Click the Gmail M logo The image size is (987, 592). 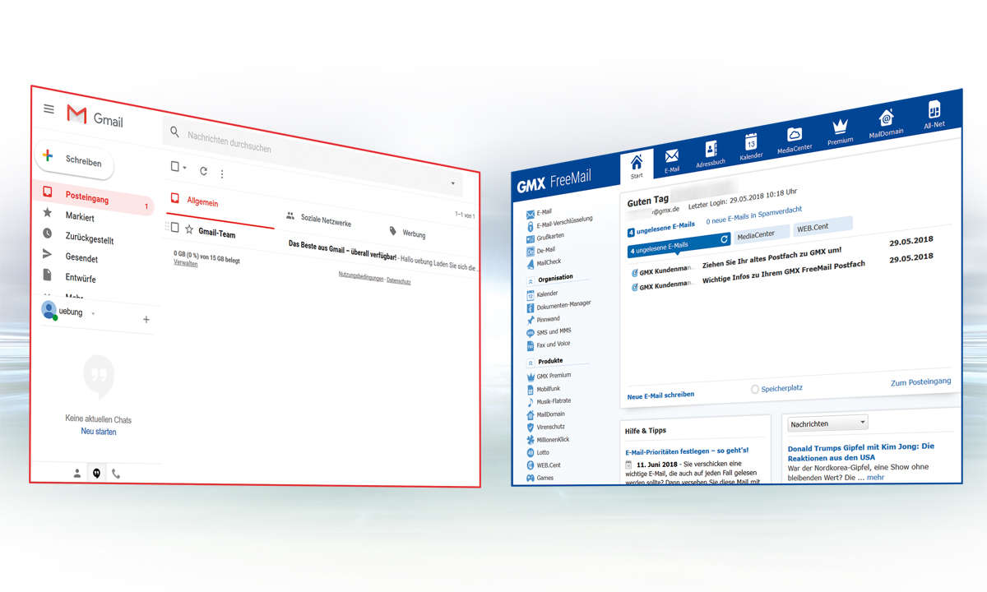[x=76, y=114]
